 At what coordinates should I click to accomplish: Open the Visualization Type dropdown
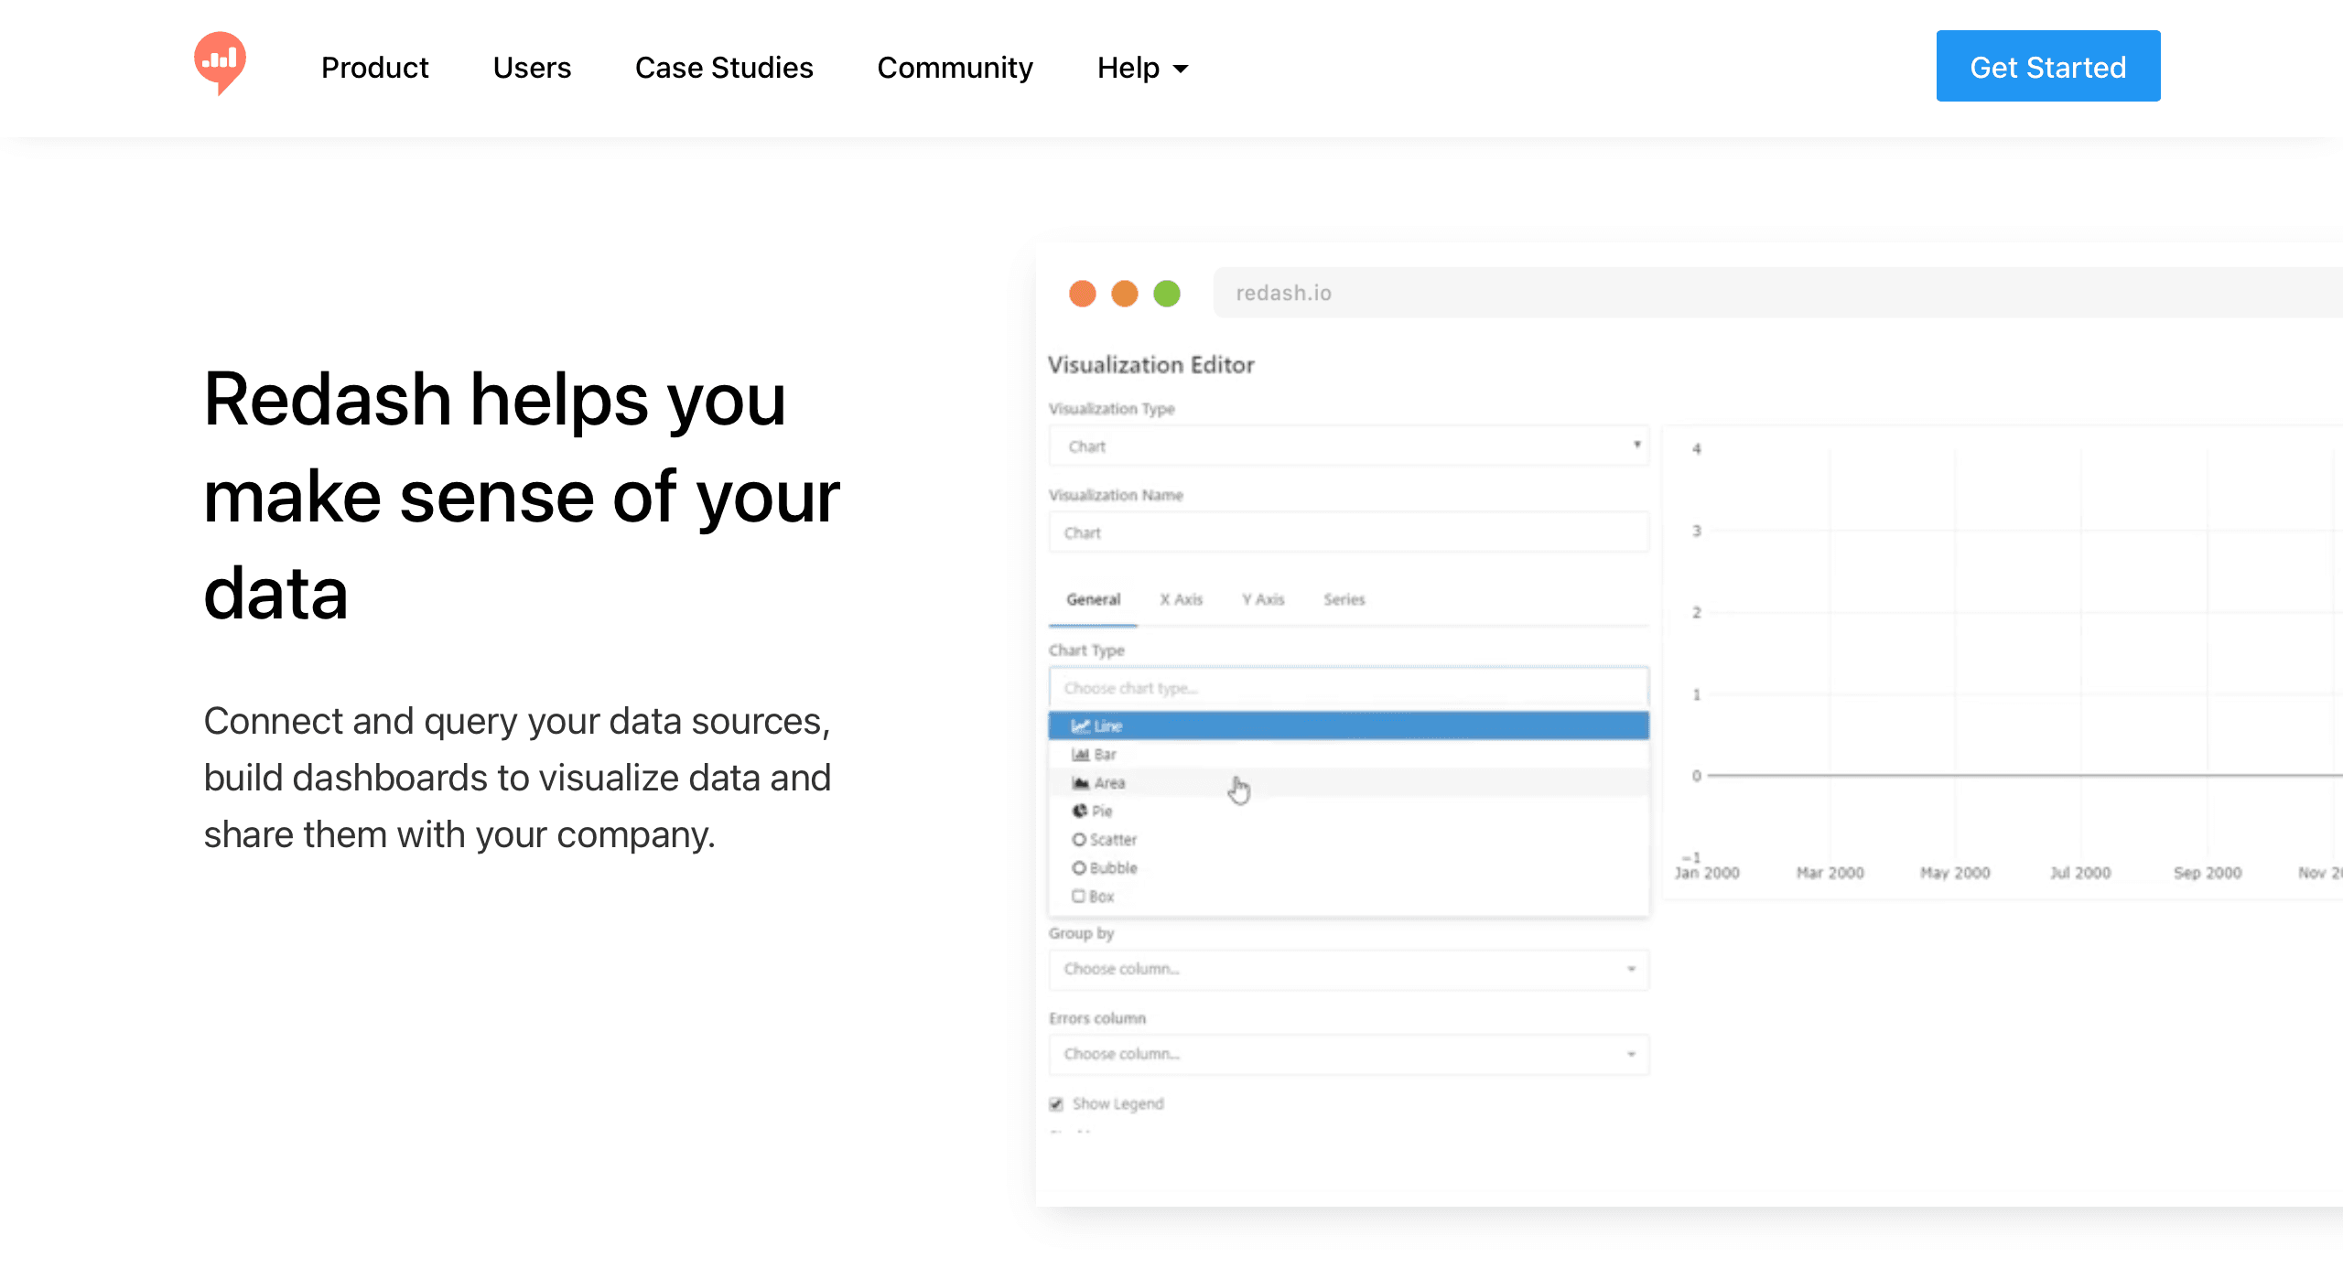(x=1348, y=446)
